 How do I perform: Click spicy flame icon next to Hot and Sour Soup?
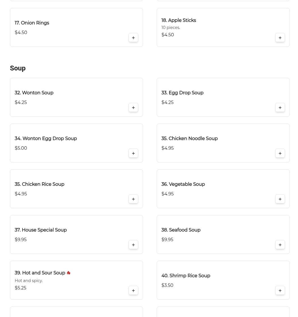68,273
